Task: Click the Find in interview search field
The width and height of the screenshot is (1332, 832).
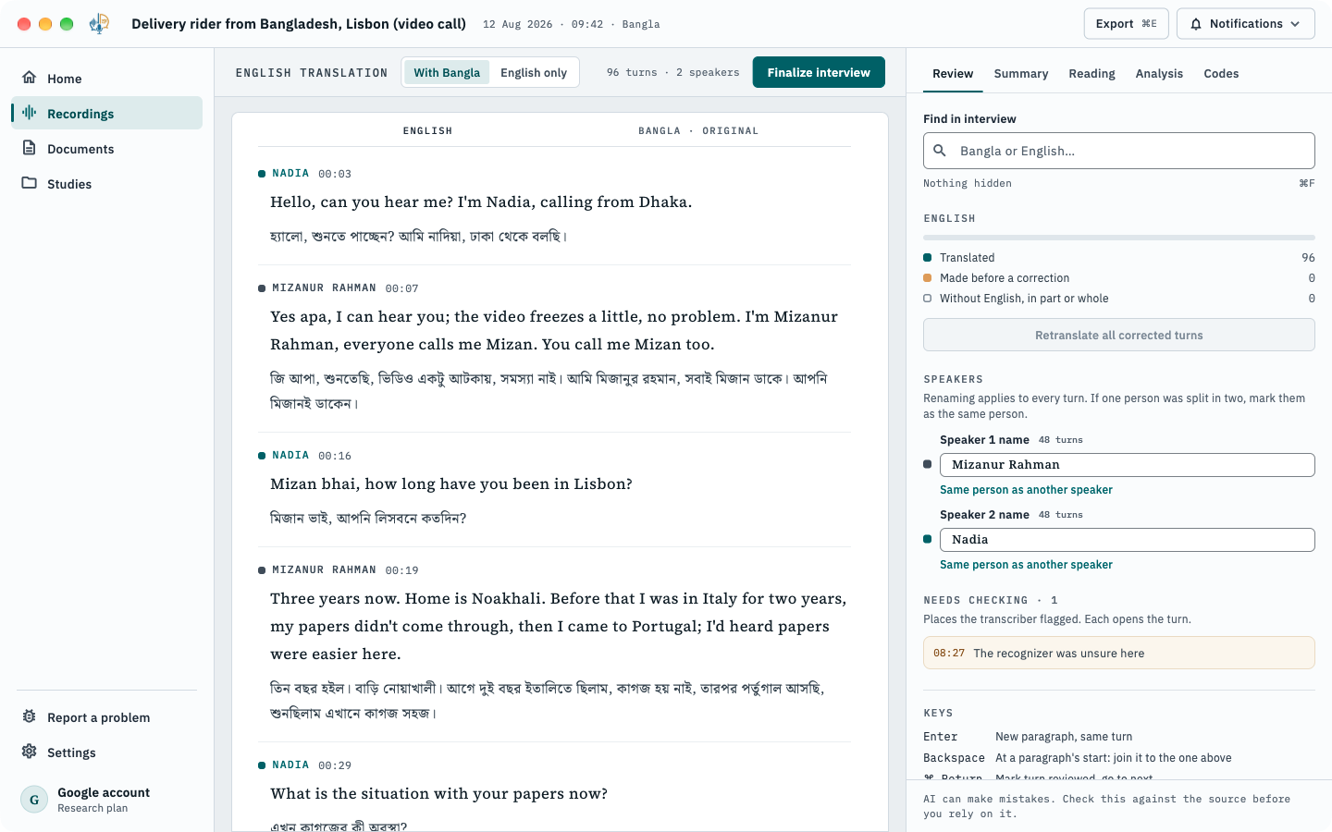Action: pyautogui.click(x=1119, y=151)
